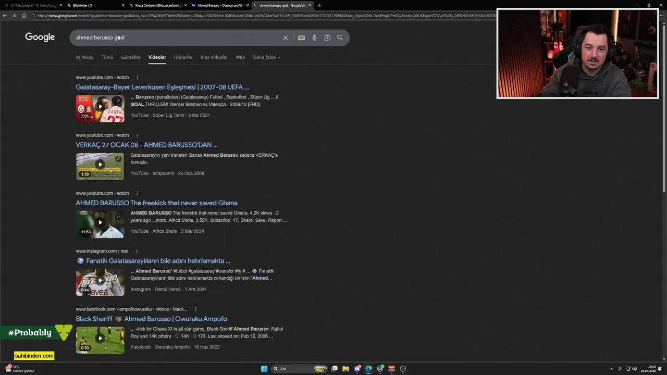667x375 pixels.
Task: Open volume control in system tray
Action: tap(634, 369)
